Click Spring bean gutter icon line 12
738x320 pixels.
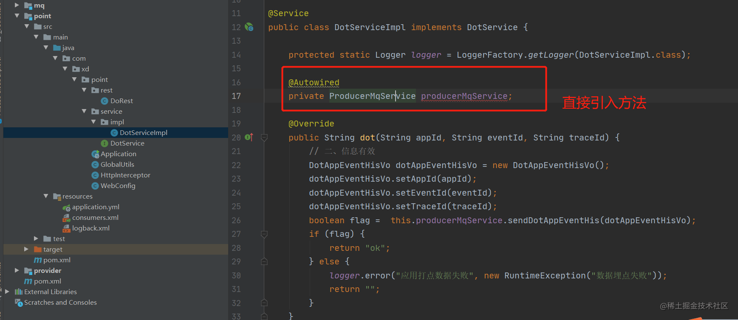point(249,27)
